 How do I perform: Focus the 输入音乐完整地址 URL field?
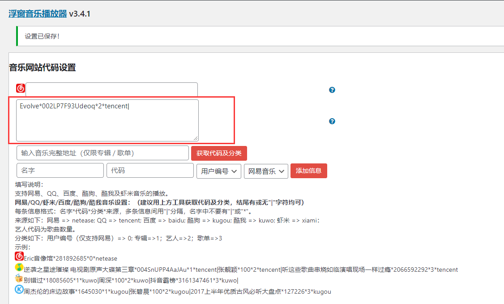click(x=103, y=153)
